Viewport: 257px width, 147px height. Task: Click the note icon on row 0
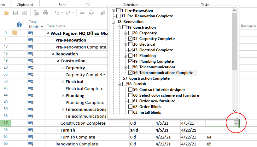click(x=15, y=33)
